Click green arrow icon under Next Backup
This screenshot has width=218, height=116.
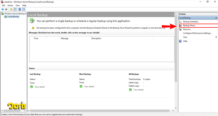pos(81,86)
